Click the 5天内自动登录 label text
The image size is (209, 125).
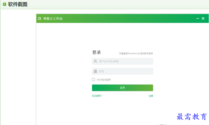pyautogui.click(x=104, y=80)
